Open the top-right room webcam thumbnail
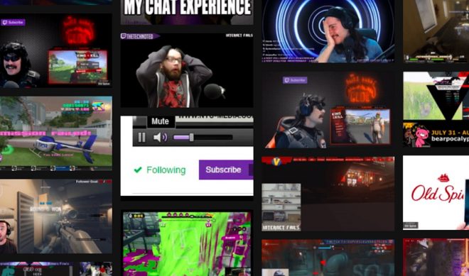Screen dimensions: 469x276 (436, 31)
